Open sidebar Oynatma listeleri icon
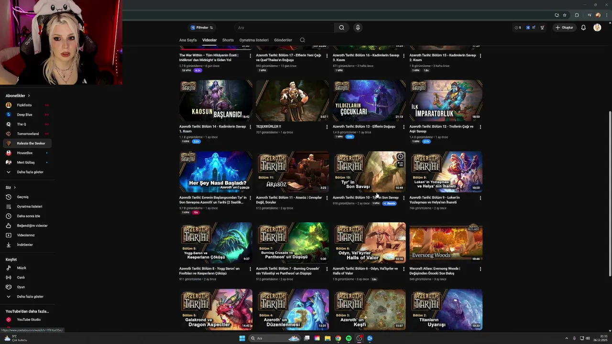This screenshot has width=612, height=344. (x=8, y=206)
